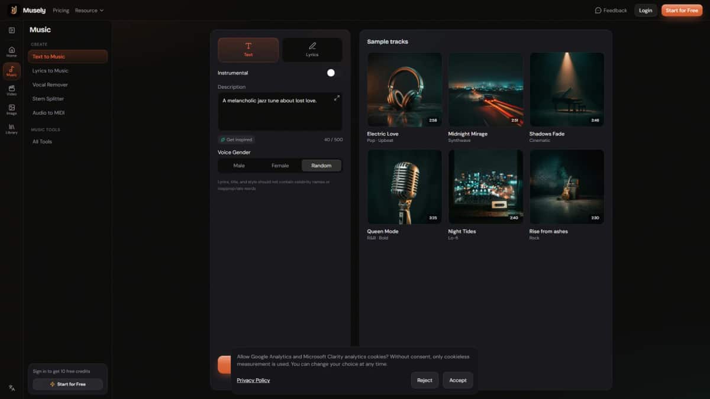Switch to the Lyrics tab
The height and width of the screenshot is (399, 710).
tap(312, 50)
